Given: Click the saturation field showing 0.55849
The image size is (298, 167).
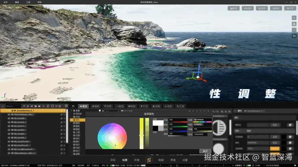Looking at the screenshot, I should (202, 124).
